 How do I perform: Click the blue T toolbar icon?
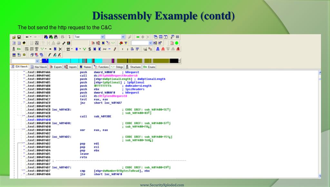click(126, 43)
